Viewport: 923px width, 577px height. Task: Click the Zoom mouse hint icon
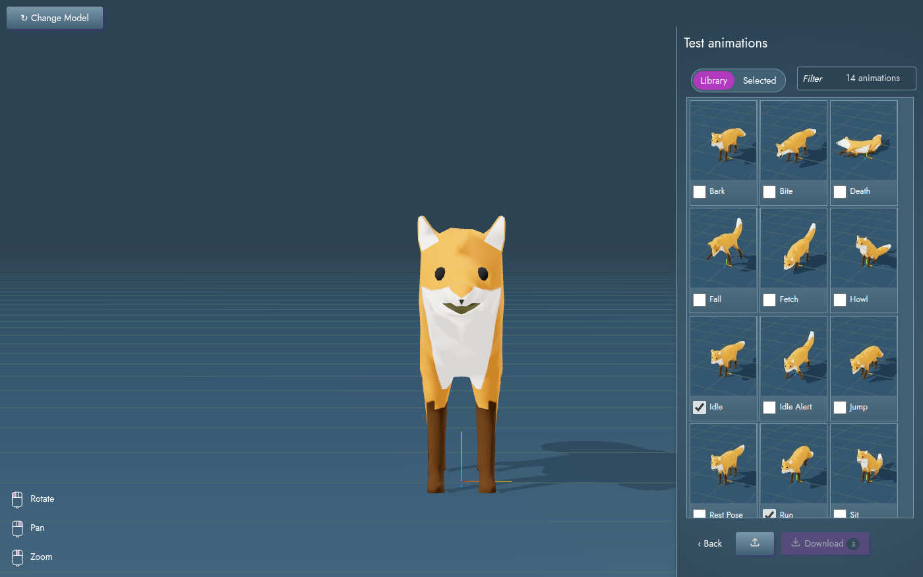(x=18, y=558)
